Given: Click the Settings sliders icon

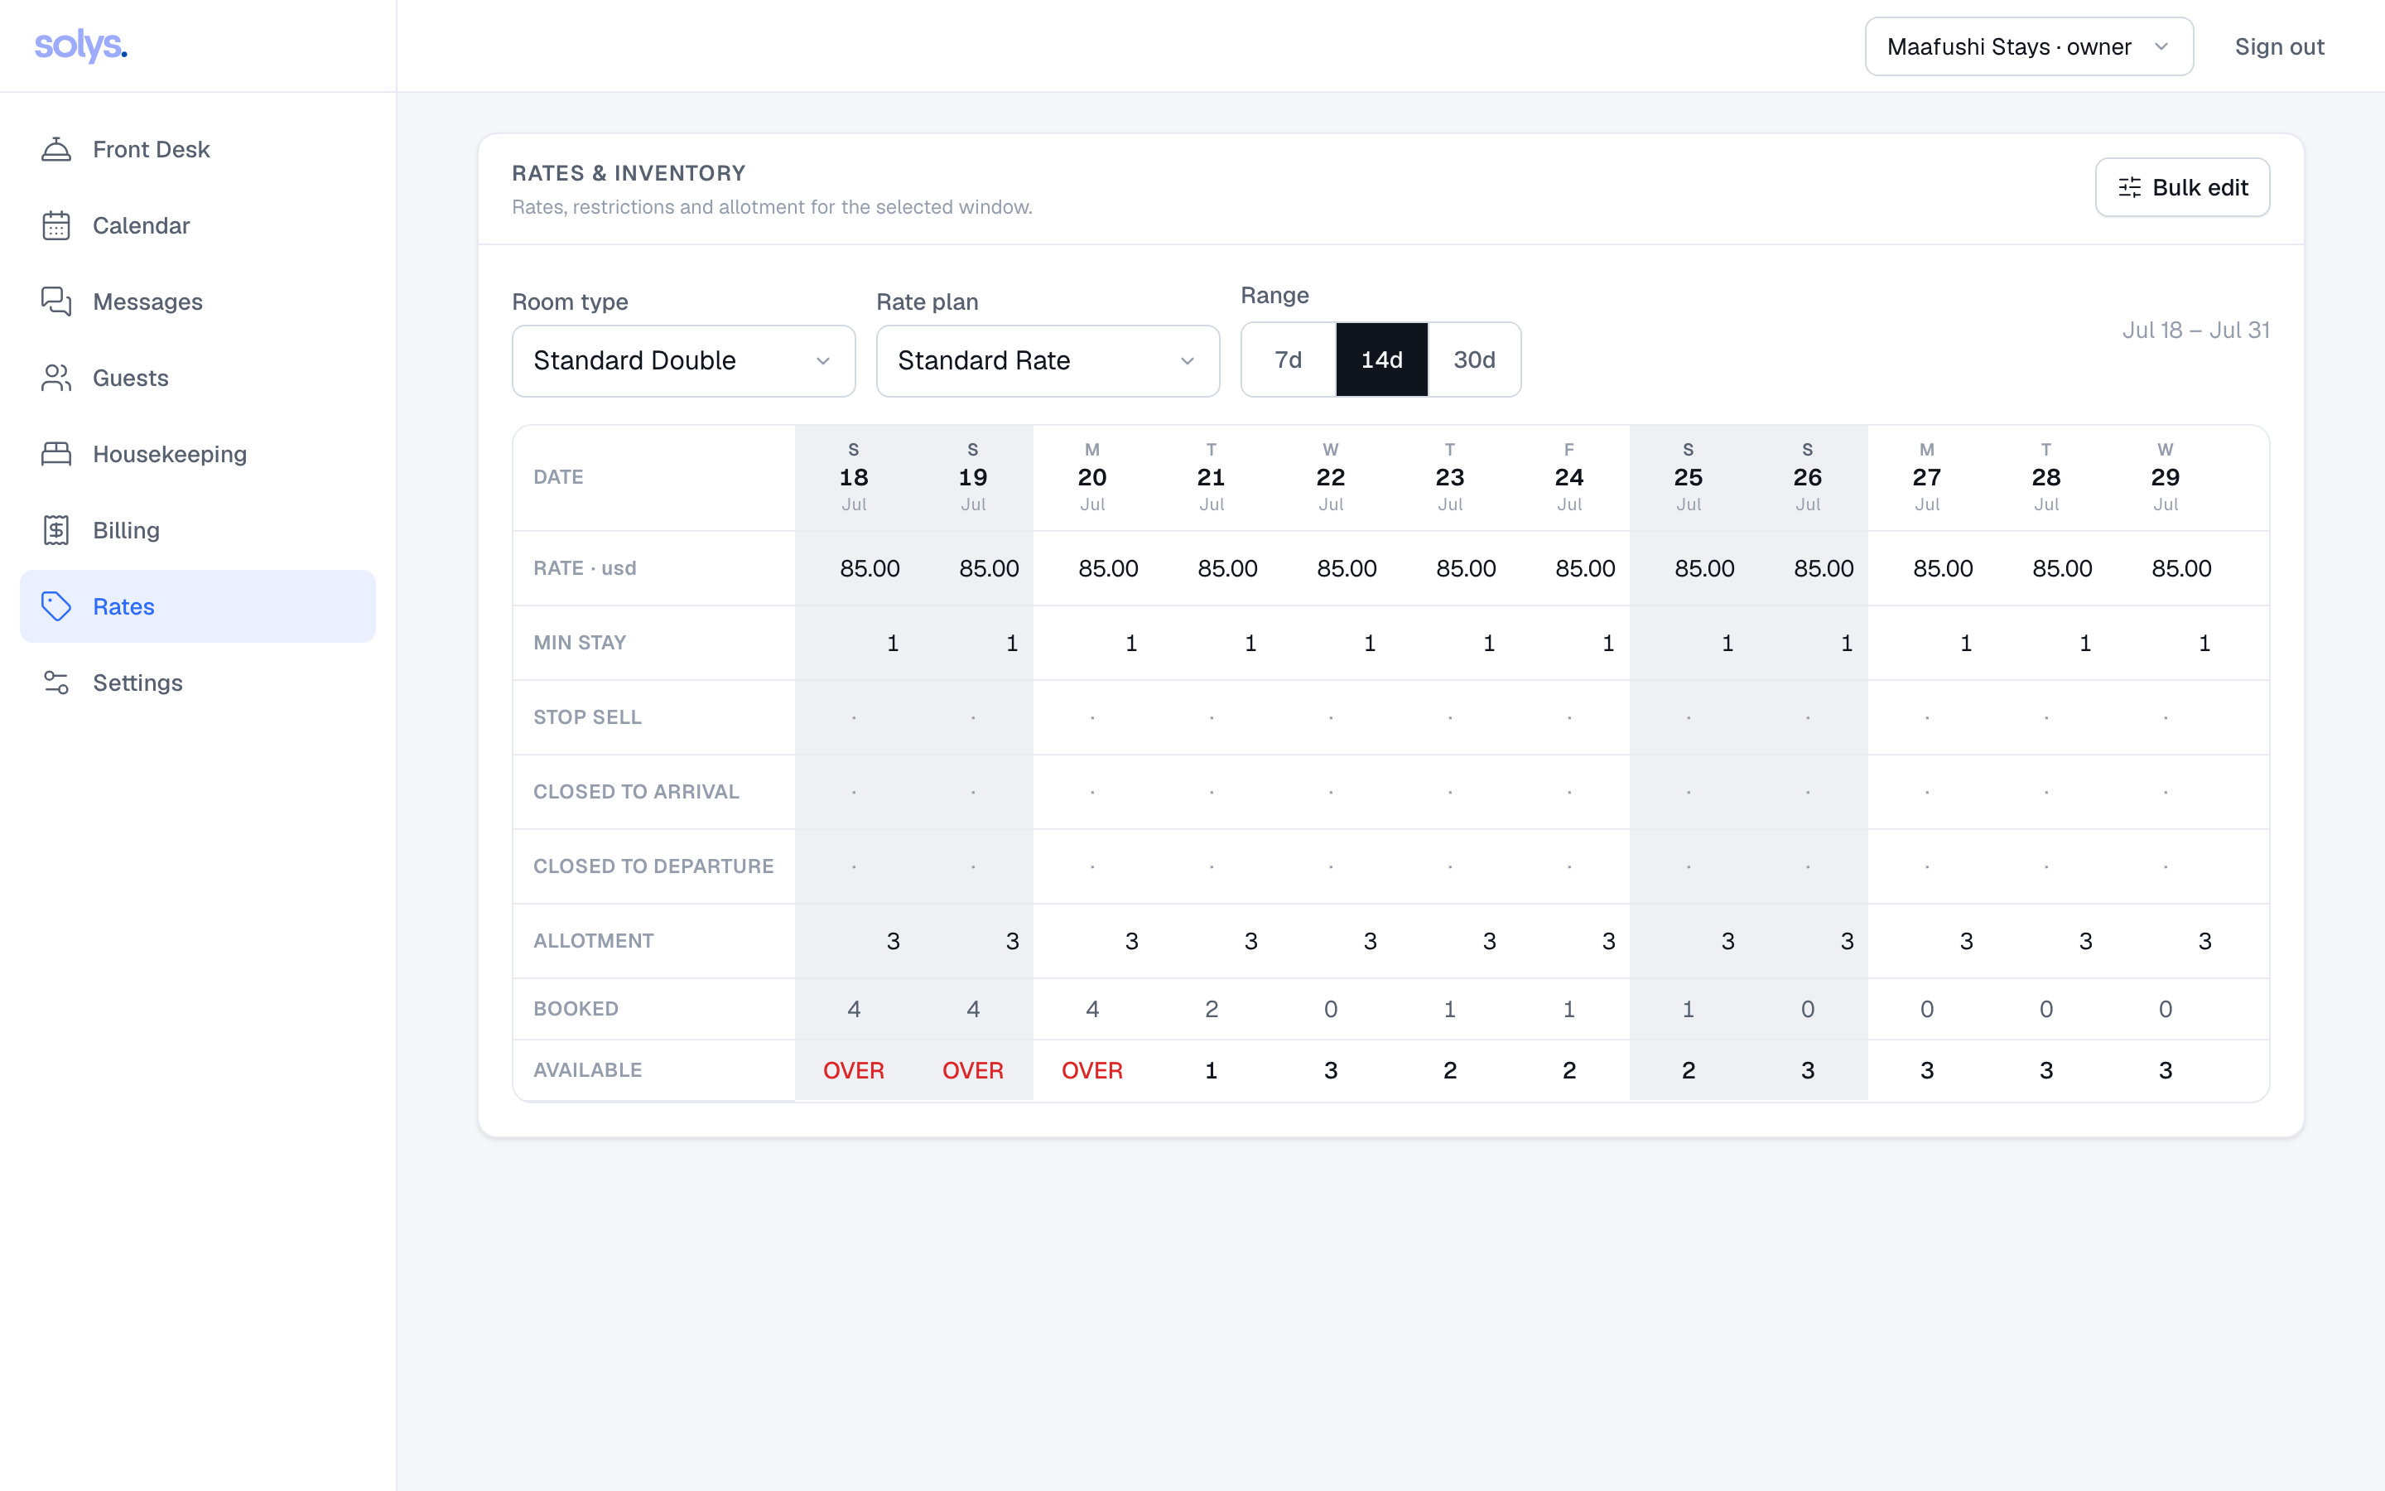Looking at the screenshot, I should [56, 683].
